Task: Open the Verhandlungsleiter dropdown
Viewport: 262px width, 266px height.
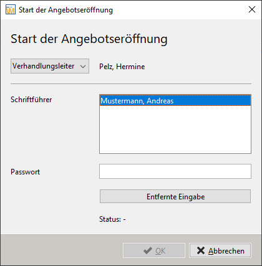Action: pyautogui.click(x=50, y=66)
